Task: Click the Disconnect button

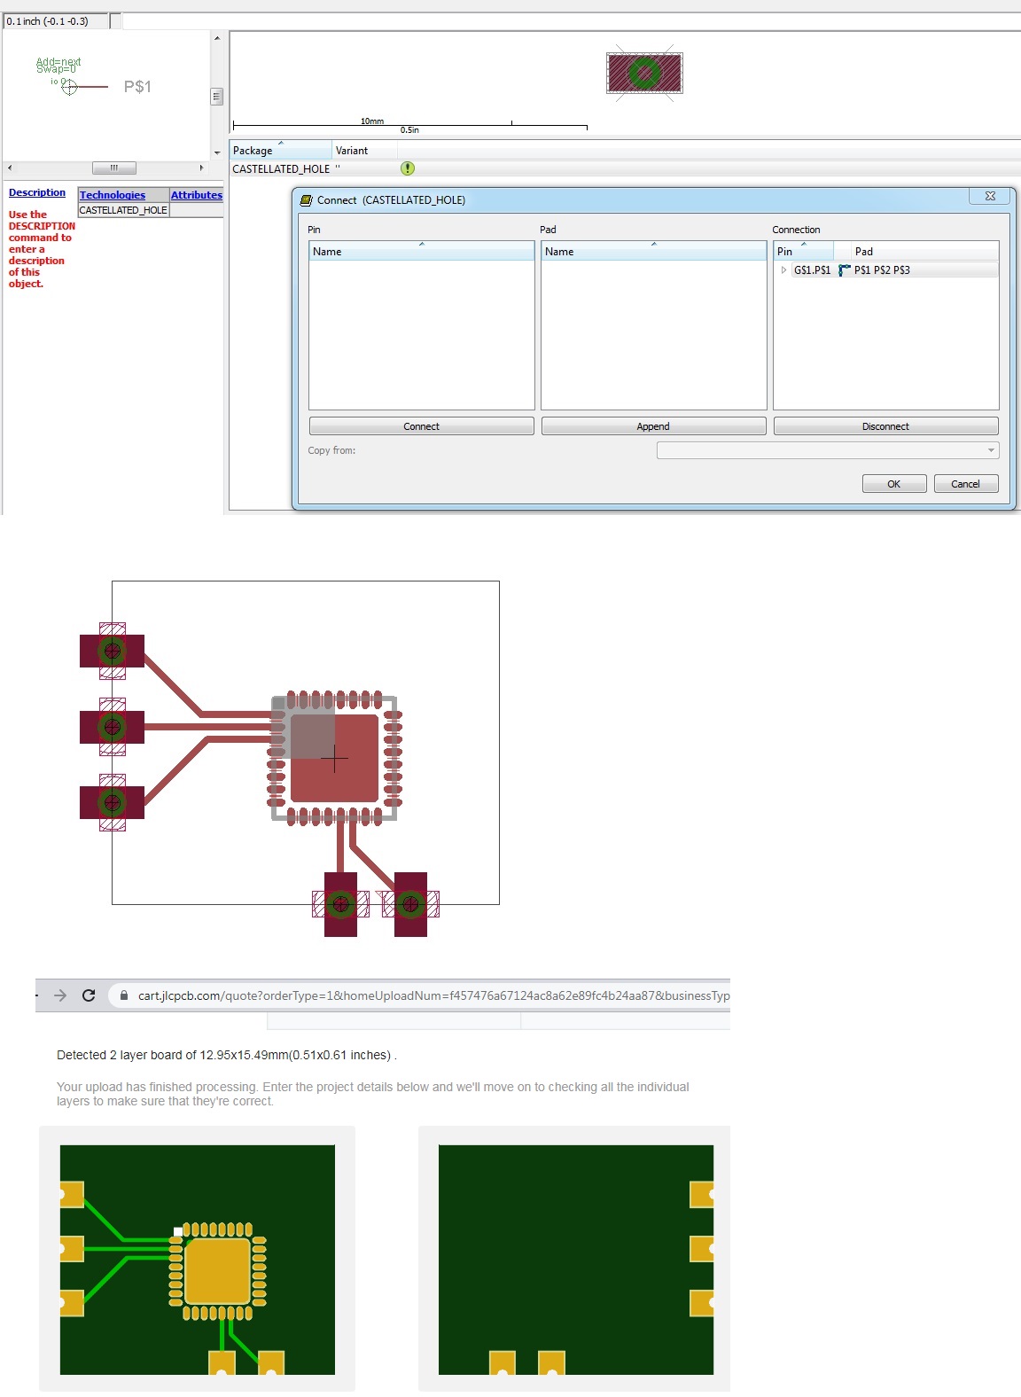Action: tap(885, 426)
